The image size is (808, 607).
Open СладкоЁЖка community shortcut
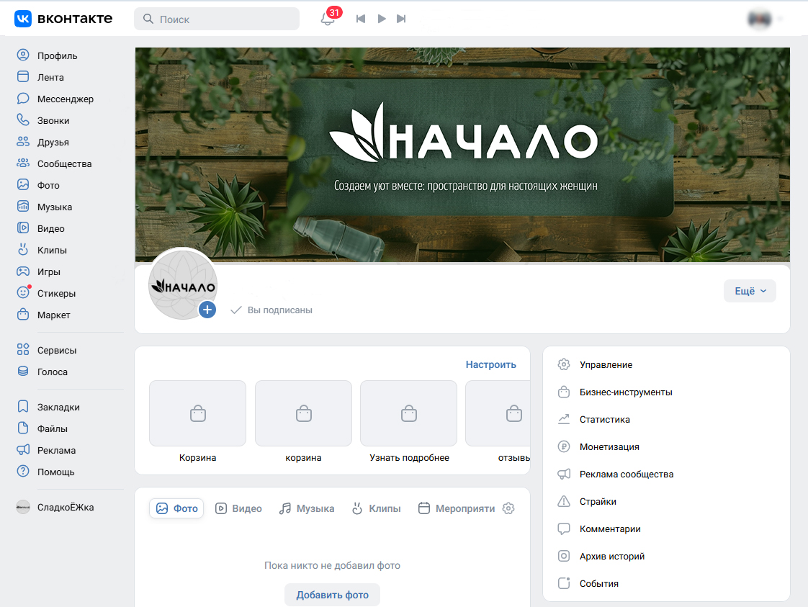(55, 508)
